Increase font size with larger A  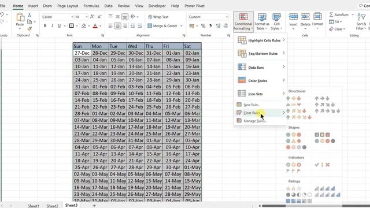coord(92,17)
